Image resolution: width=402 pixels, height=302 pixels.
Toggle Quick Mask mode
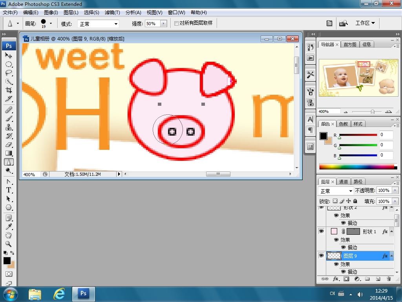pyautogui.click(x=9, y=274)
